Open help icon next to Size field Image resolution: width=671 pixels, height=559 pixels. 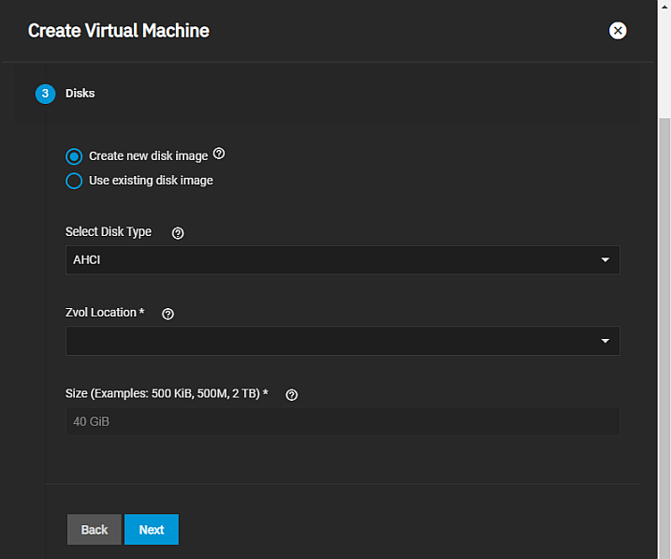(x=291, y=395)
